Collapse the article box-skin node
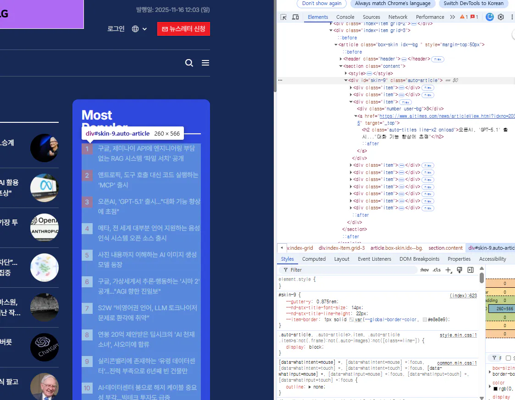This screenshot has height=400, width=515. [336, 44]
